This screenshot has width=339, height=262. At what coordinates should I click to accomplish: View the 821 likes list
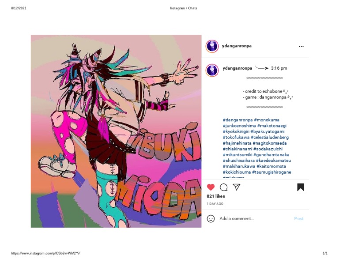pyautogui.click(x=216, y=196)
